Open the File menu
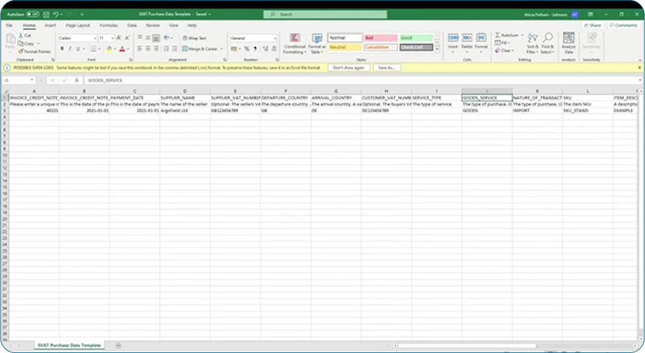645x353 pixels. coord(9,26)
